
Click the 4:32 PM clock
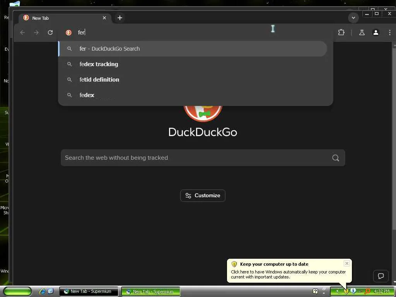[382, 292]
